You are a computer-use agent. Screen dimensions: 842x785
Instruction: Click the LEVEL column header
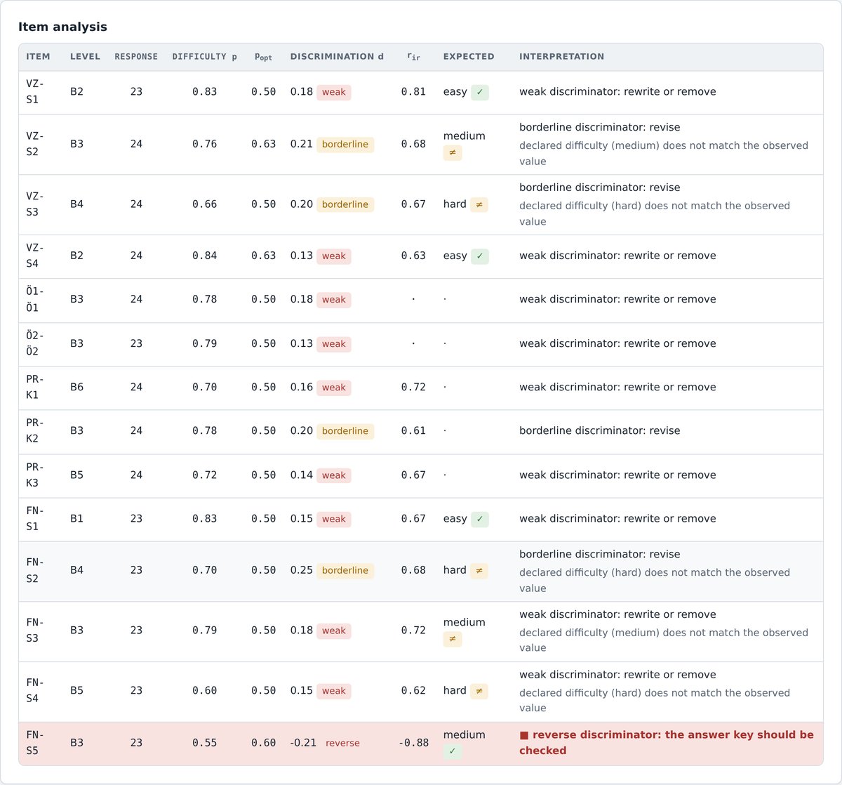pyautogui.click(x=85, y=57)
